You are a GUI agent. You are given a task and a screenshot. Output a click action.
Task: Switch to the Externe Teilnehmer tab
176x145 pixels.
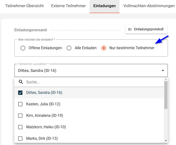(x=69, y=6)
